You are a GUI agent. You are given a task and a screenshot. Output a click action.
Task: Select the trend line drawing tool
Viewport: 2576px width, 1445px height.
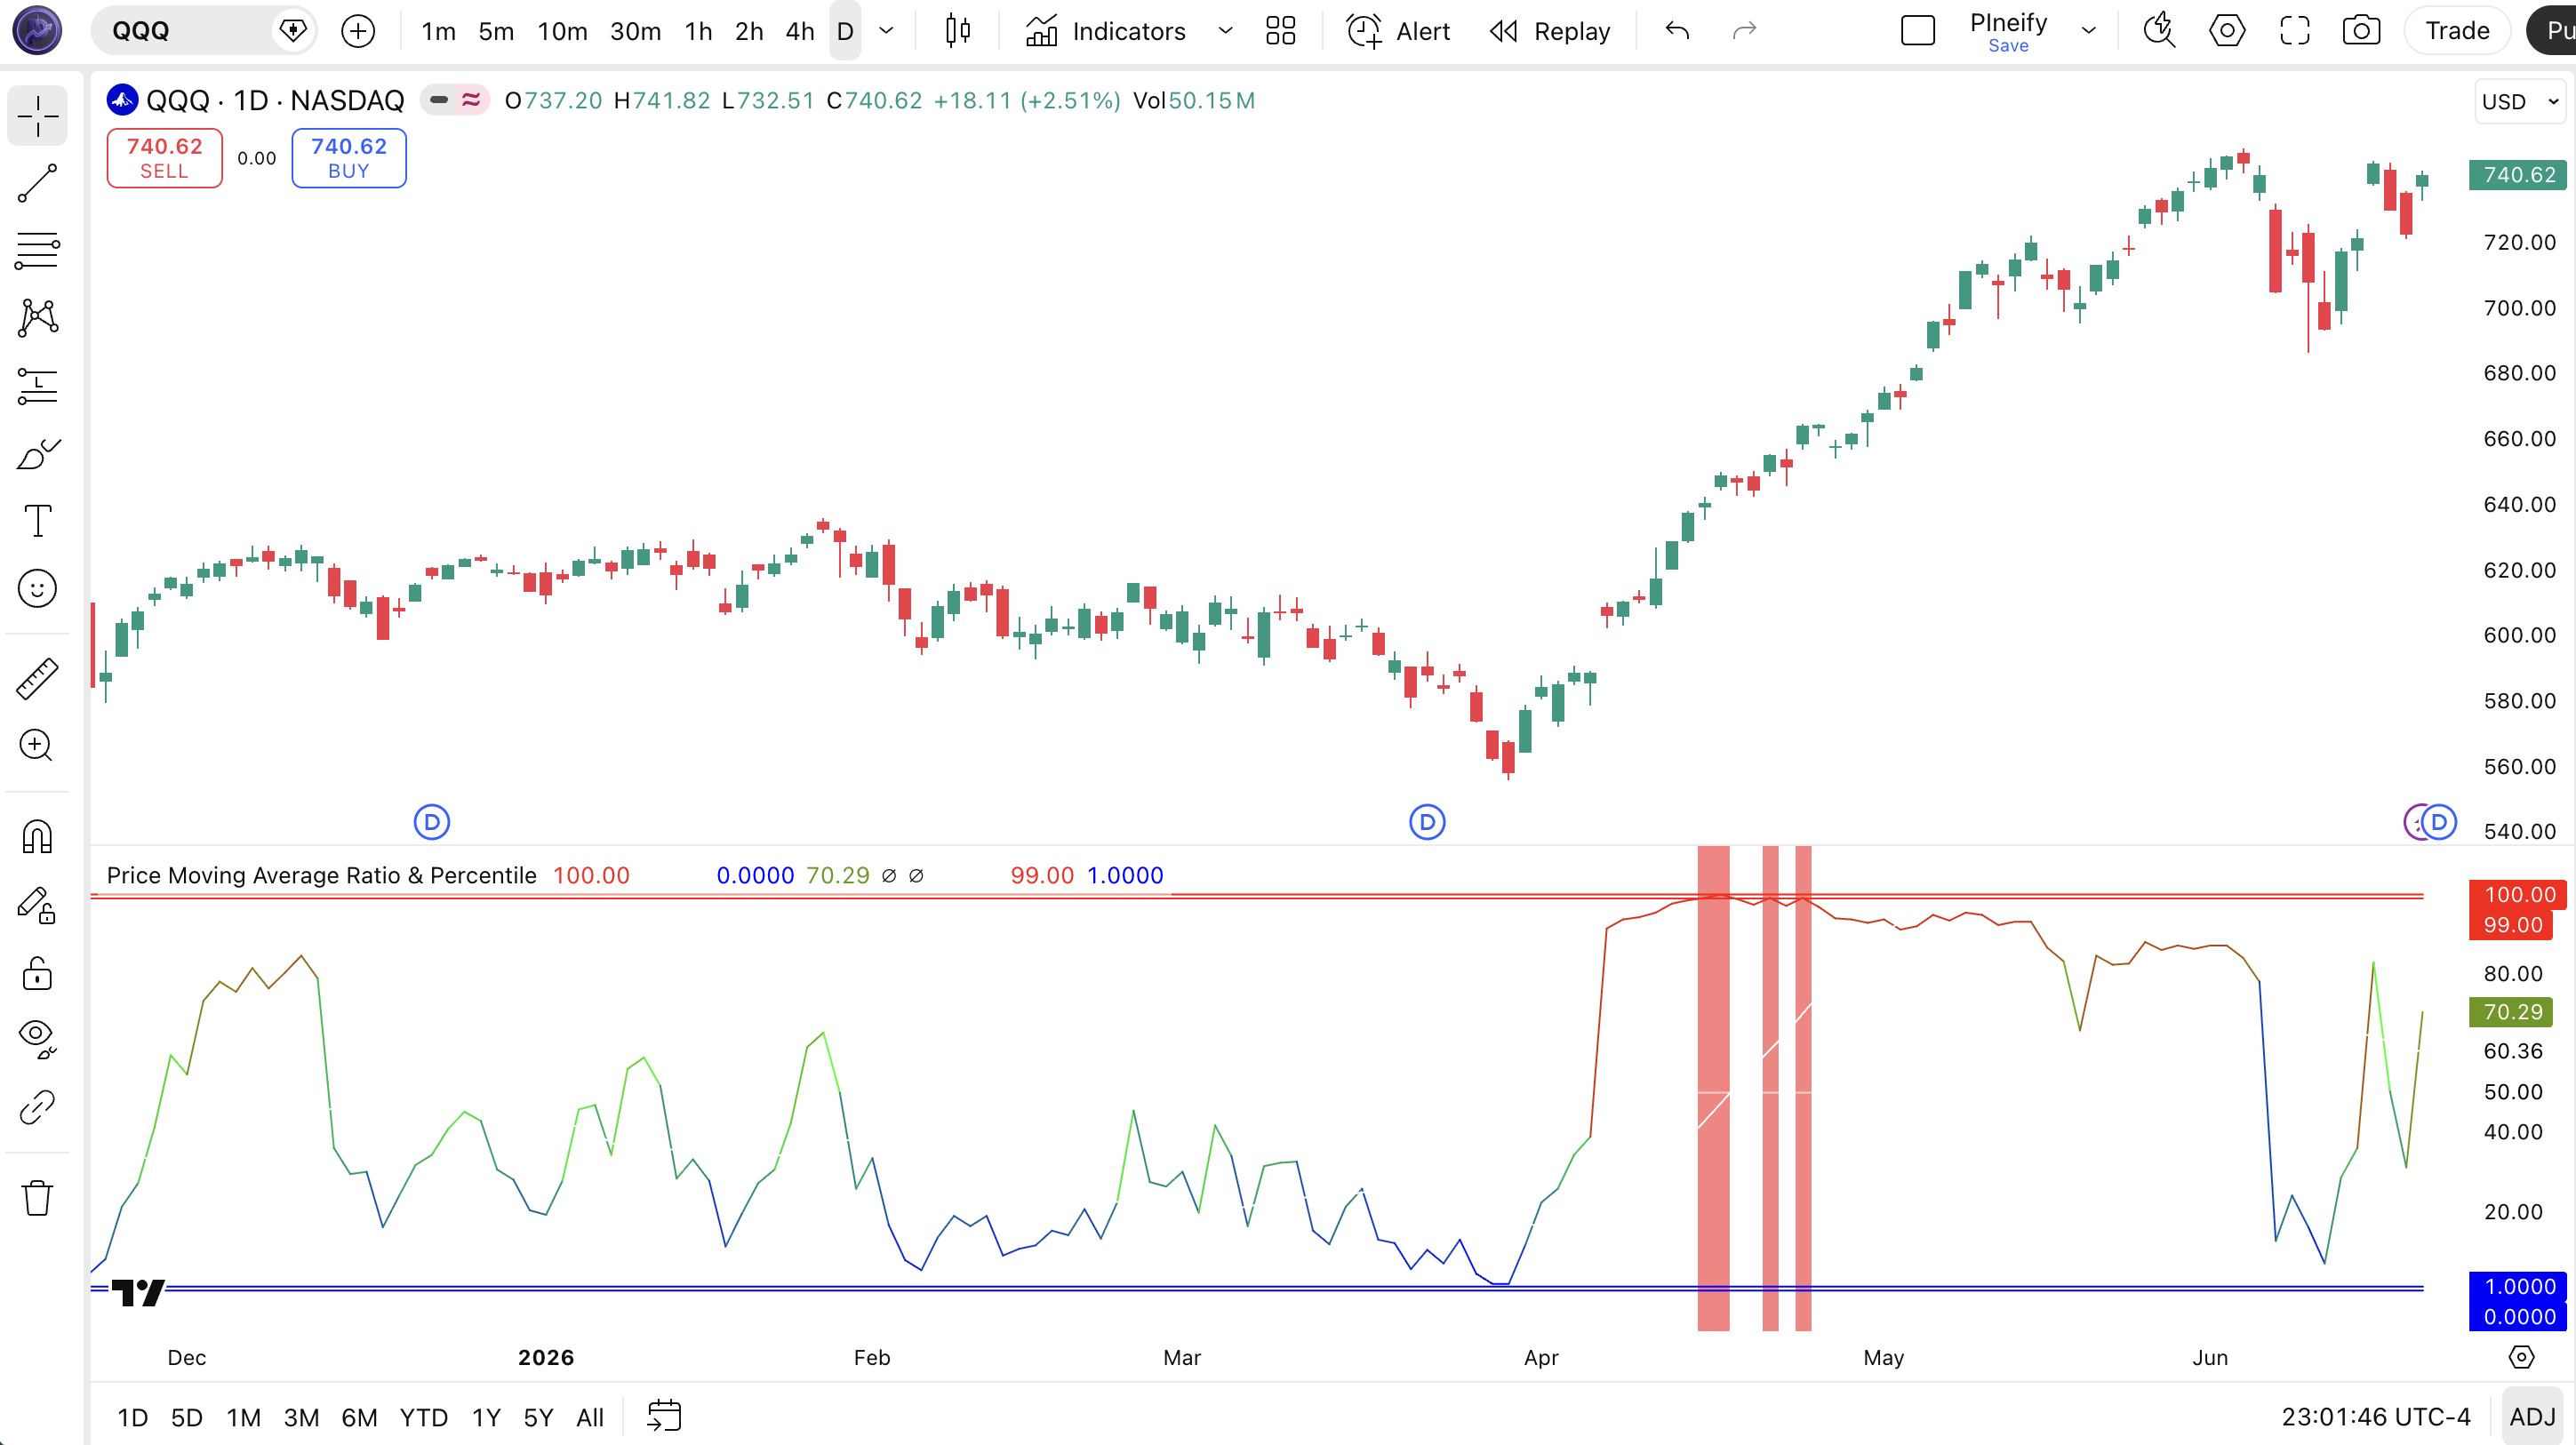pyautogui.click(x=37, y=184)
